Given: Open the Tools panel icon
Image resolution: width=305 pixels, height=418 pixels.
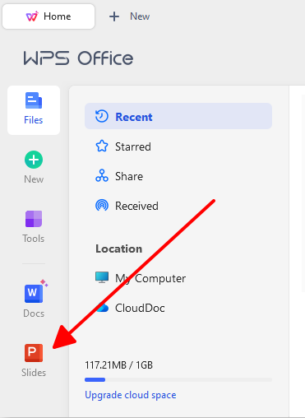Looking at the screenshot, I should point(34,219).
